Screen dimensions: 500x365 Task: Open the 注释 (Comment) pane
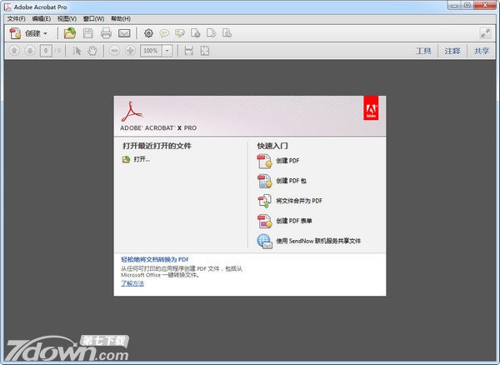click(x=452, y=51)
